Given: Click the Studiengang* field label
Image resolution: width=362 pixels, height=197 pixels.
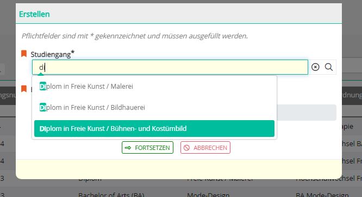Looking at the screenshot, I should 53,54.
